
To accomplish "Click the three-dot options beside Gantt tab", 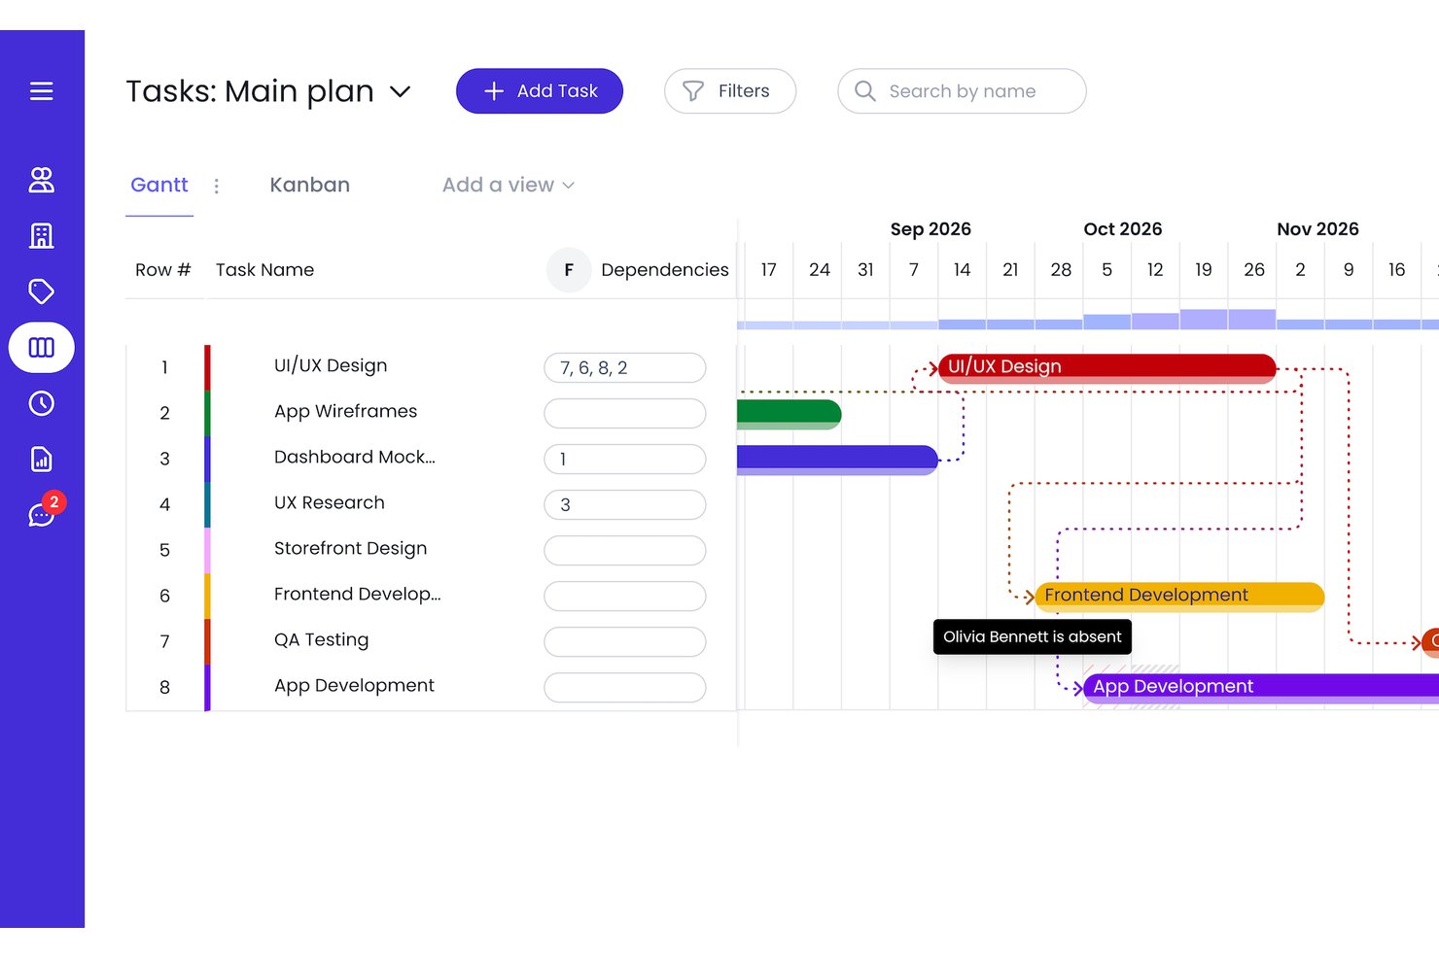I will coord(216,186).
